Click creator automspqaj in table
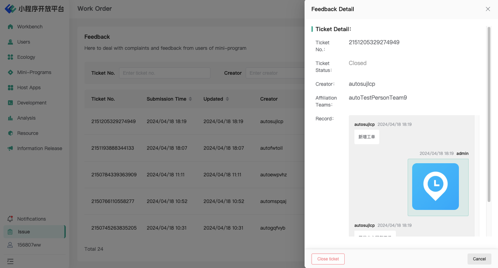Image resolution: width=498 pixels, height=268 pixels. [273, 201]
